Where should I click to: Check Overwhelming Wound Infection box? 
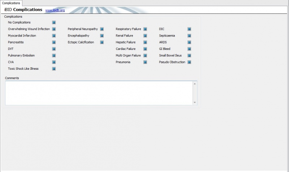(x=54, y=29)
